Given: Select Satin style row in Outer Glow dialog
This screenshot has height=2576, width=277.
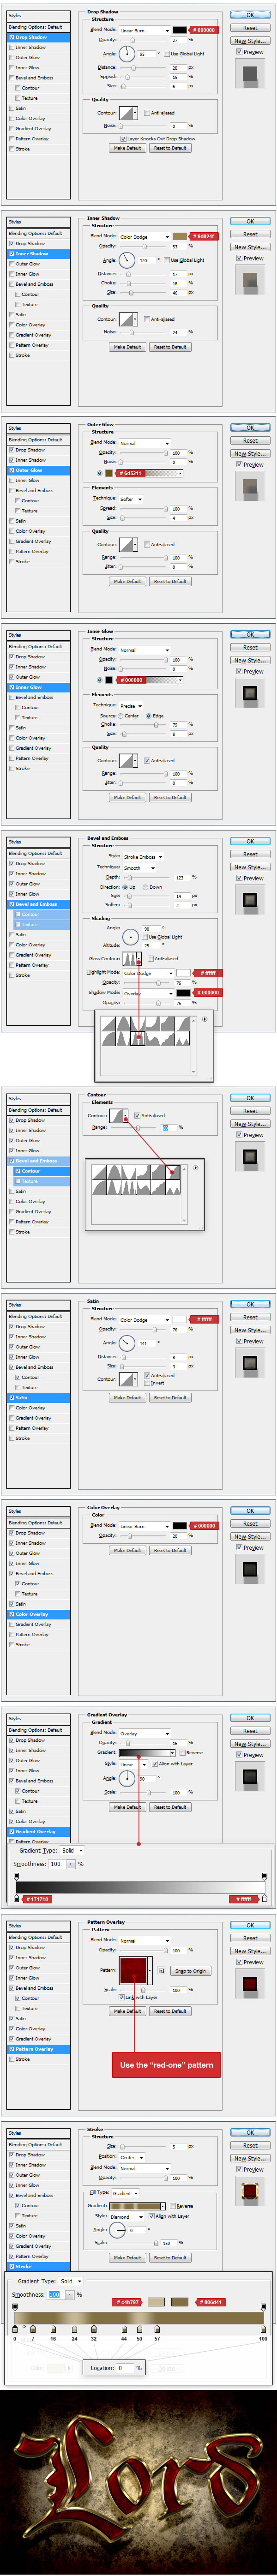Looking at the screenshot, I should point(38,521).
